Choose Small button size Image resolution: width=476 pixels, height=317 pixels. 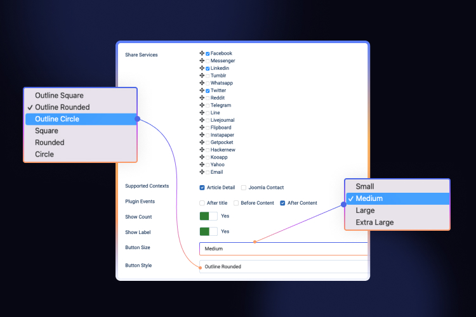click(398, 186)
